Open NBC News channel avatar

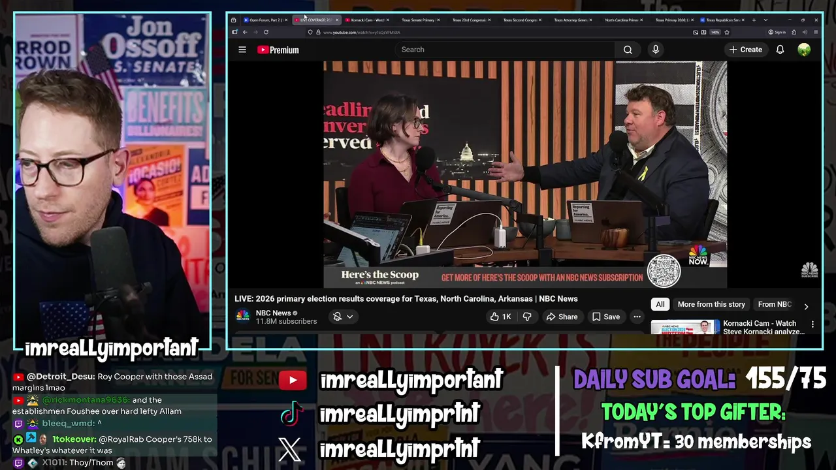tap(242, 317)
